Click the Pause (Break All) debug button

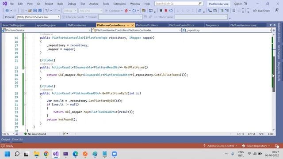pos(161,11)
